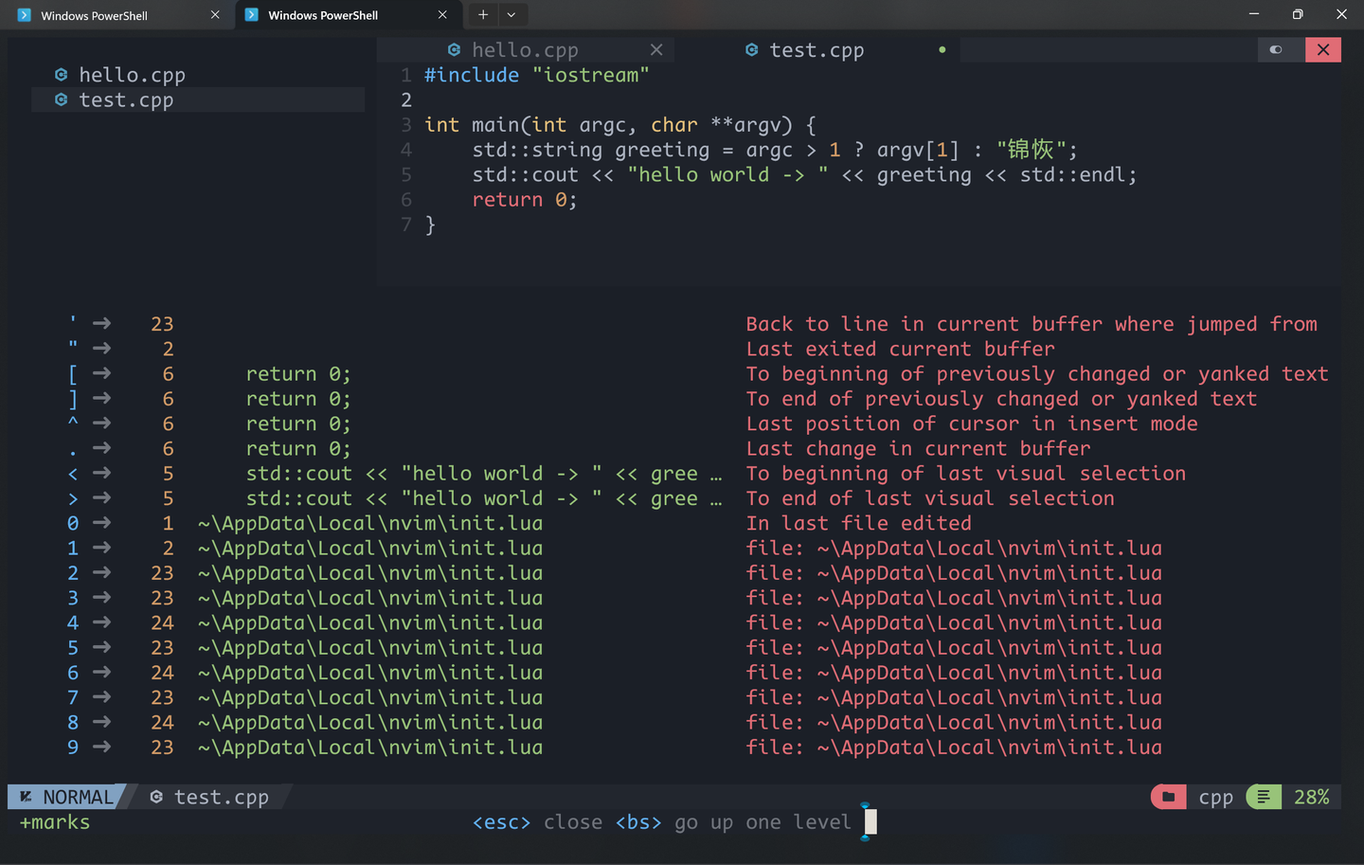Click the red folder icon in the statusline
1364x865 pixels.
[1168, 797]
